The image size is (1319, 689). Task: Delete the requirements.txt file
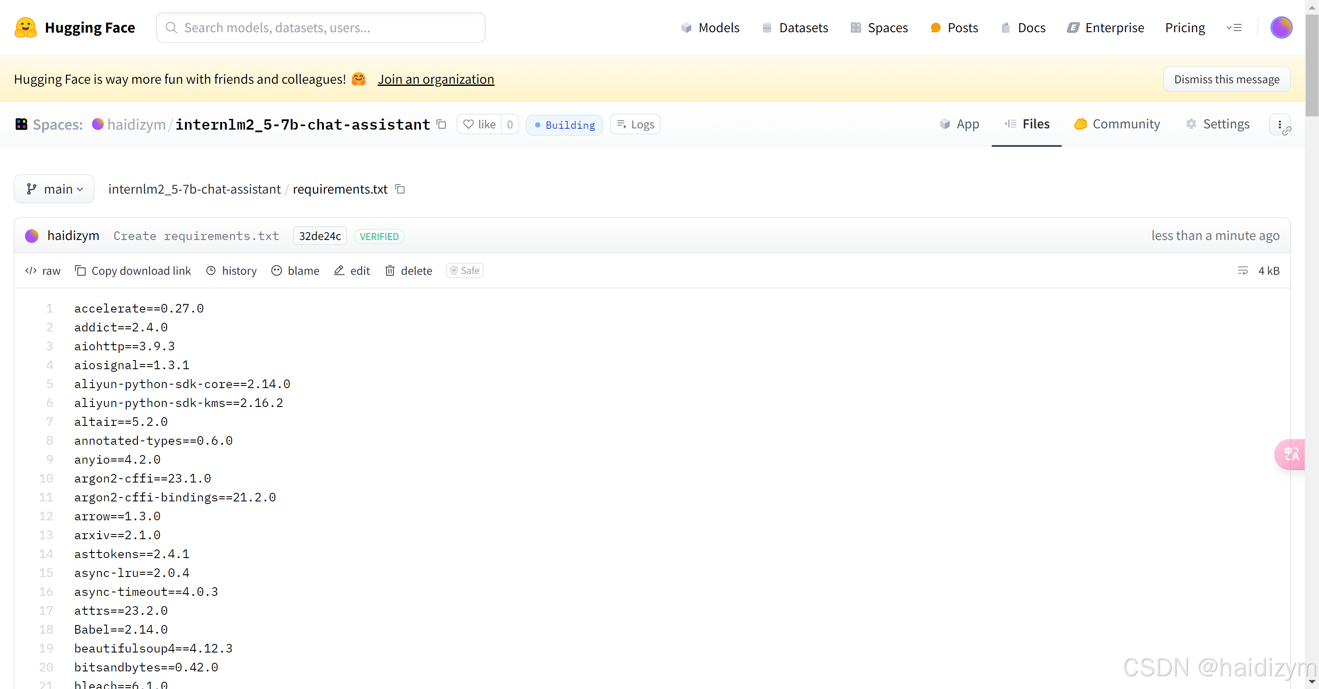(x=408, y=271)
